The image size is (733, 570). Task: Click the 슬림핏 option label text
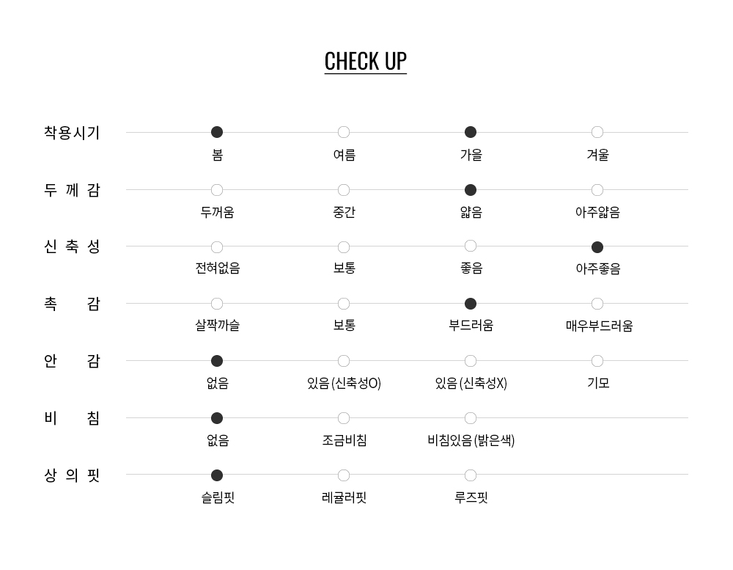coord(218,498)
